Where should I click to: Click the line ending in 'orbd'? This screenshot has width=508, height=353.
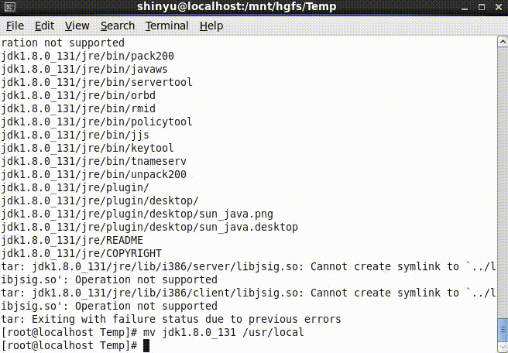coord(78,95)
